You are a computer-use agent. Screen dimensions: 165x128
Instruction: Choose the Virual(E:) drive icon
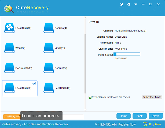49,48
